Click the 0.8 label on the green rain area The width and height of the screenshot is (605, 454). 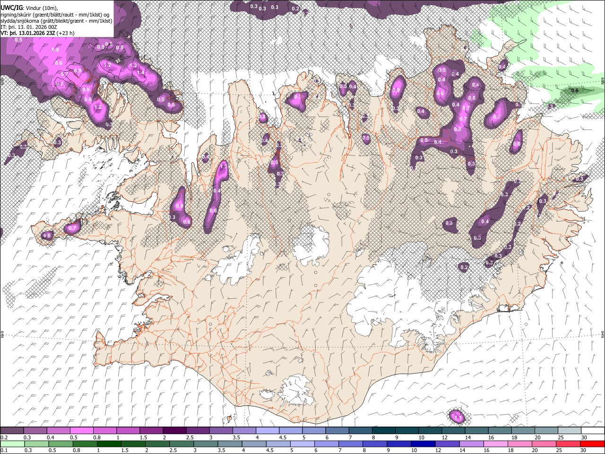575,90
